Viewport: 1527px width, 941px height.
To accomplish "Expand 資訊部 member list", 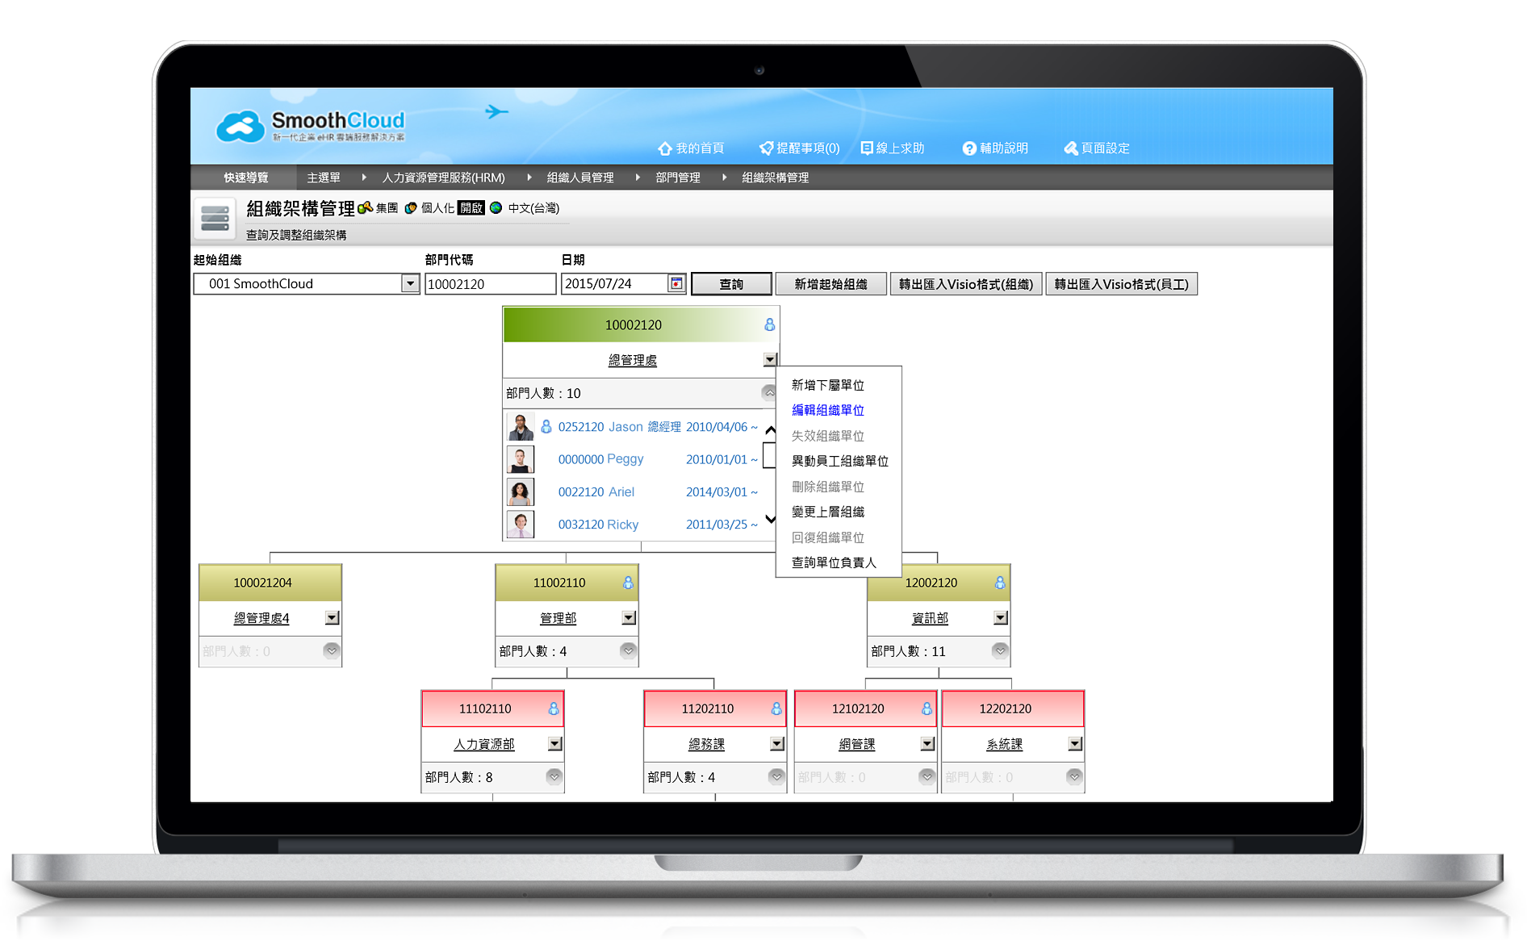I will coord(1001,650).
